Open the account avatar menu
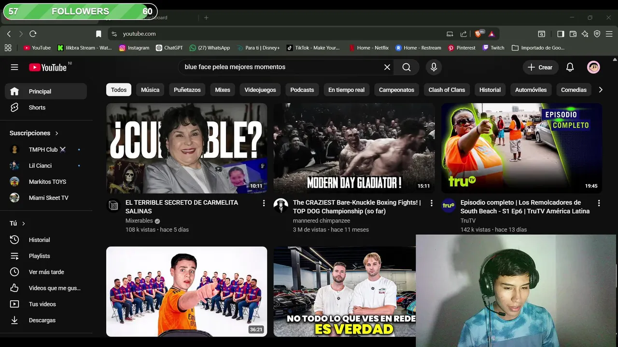 click(x=593, y=67)
